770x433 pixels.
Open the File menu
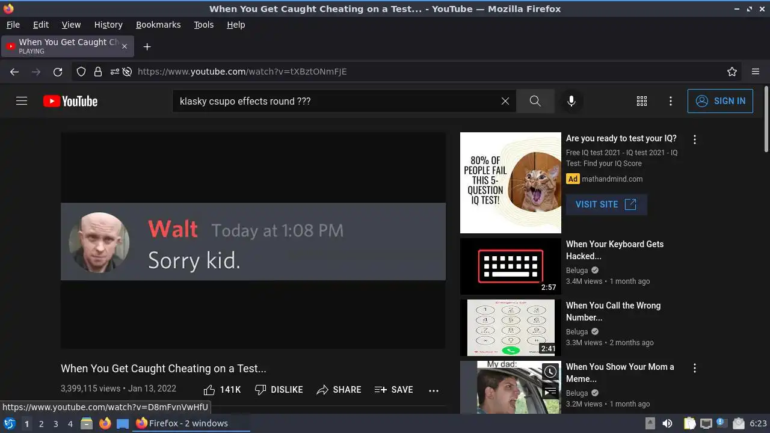[x=13, y=25]
